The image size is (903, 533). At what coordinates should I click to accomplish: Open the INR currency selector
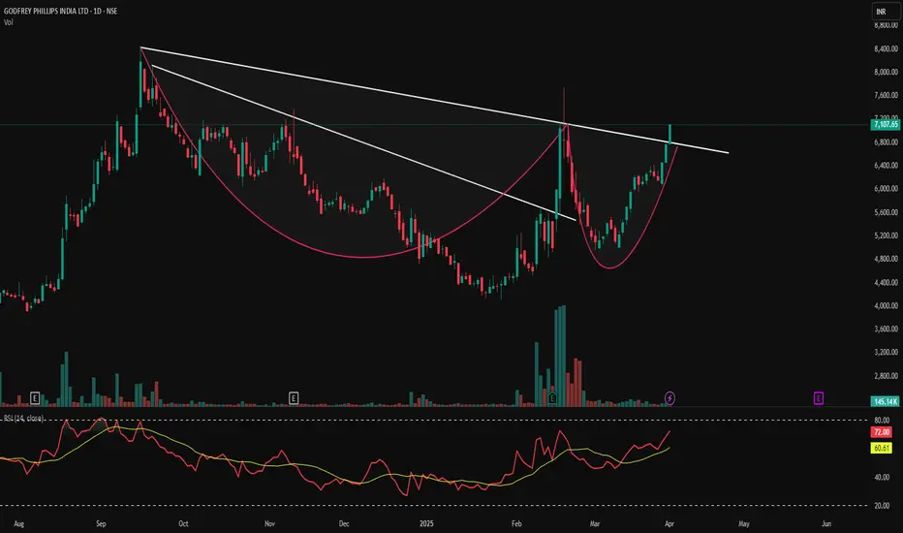(886, 12)
